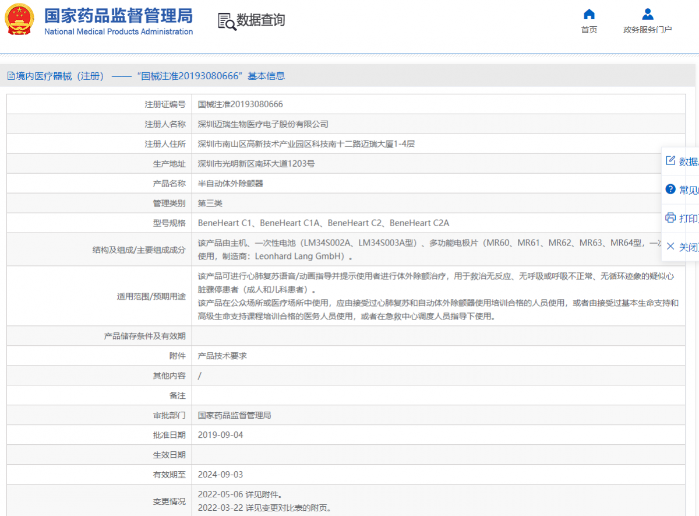Click the 2022-05-06 详见附件 change record
699x516 pixels.
pos(240,494)
